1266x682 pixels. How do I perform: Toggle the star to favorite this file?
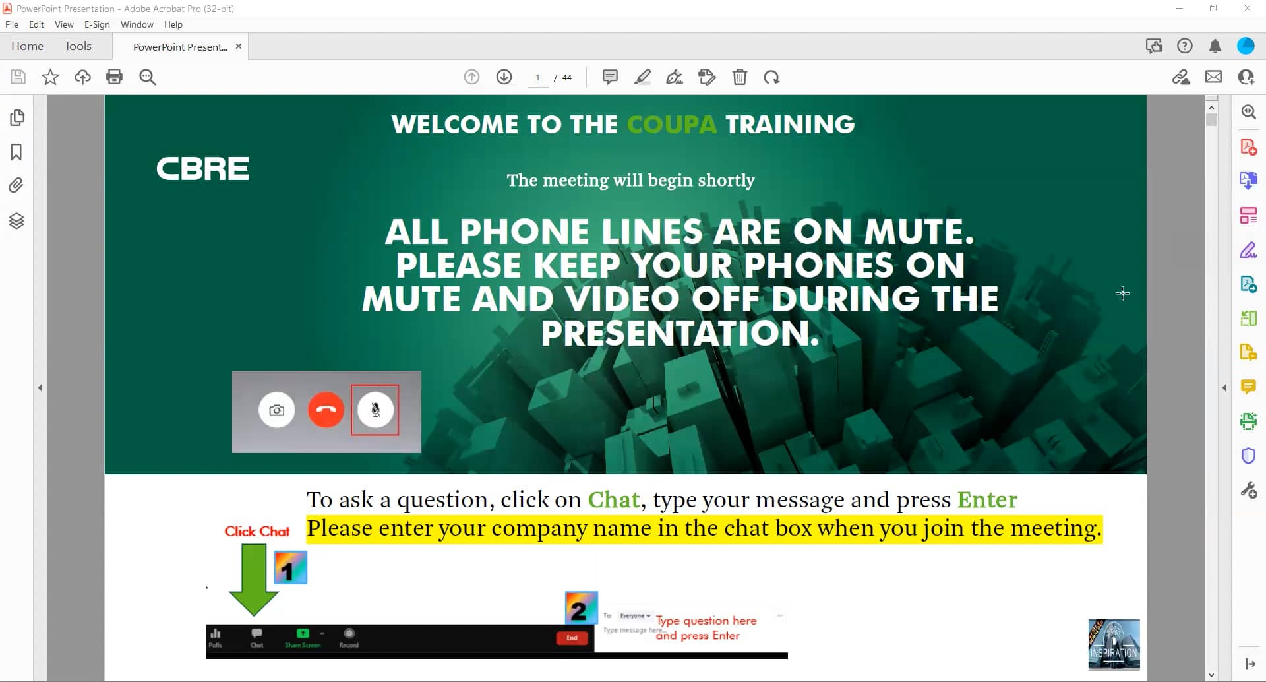coord(50,77)
